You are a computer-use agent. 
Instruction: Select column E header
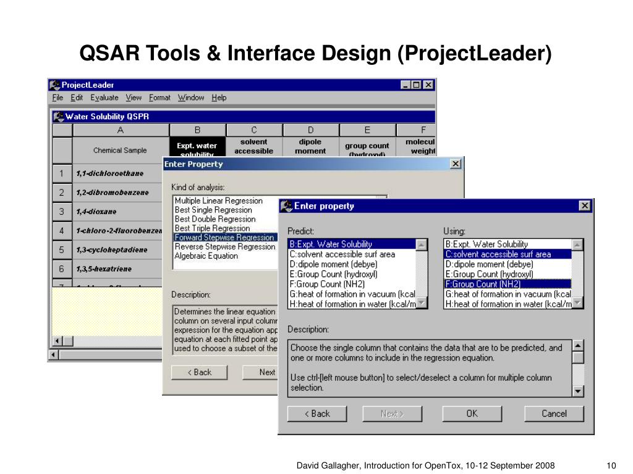point(367,130)
